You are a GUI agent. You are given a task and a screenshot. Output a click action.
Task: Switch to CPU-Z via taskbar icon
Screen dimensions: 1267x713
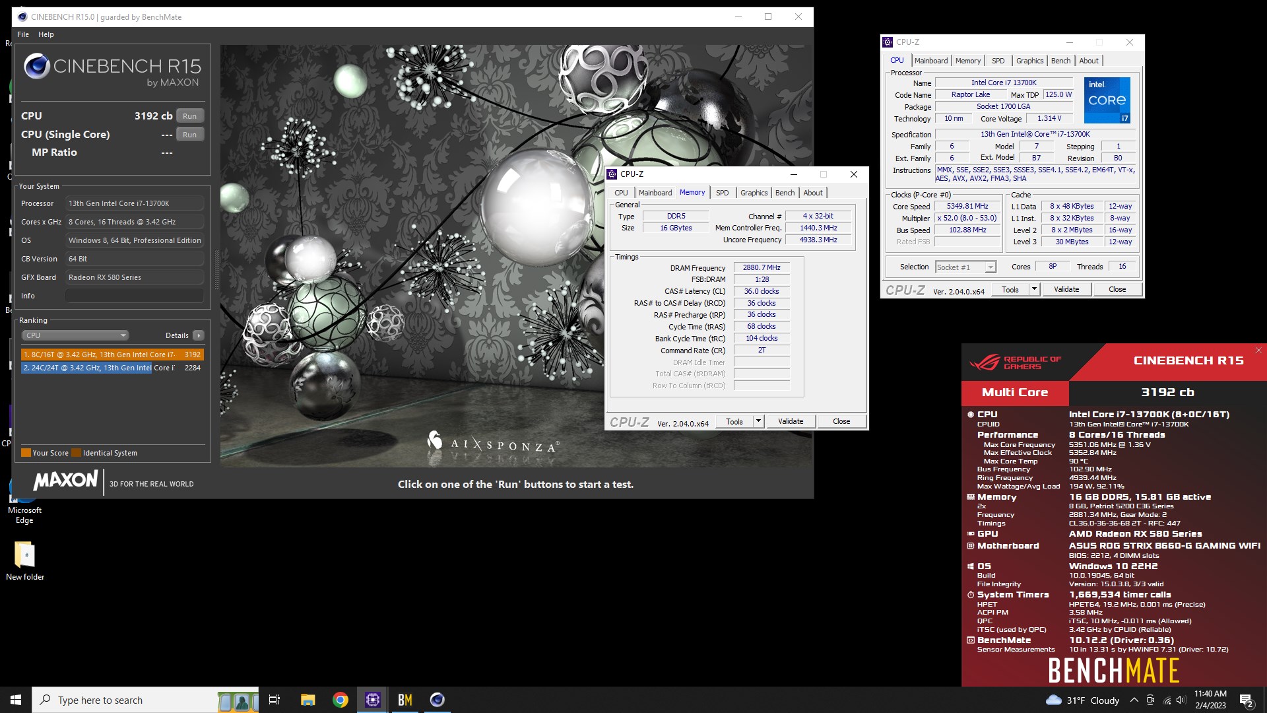pos(373,700)
